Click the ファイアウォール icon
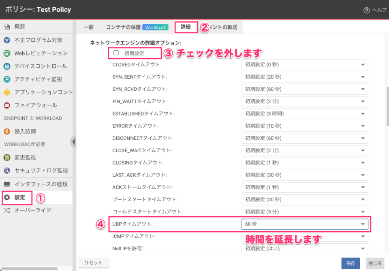The height and width of the screenshot is (271, 389). [x=7, y=105]
